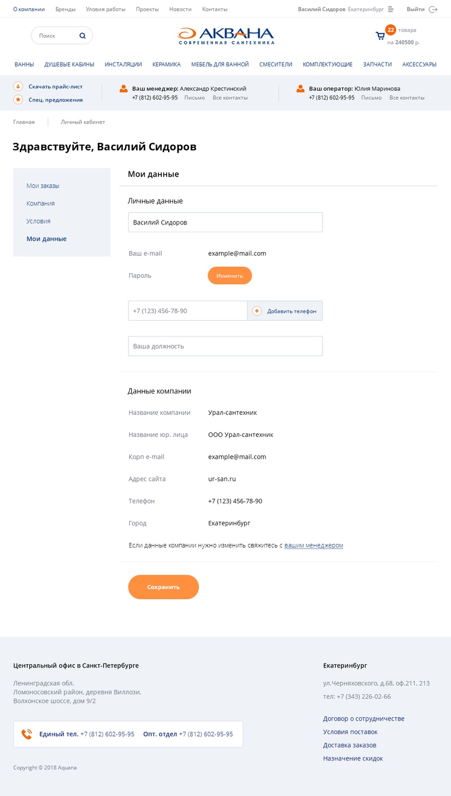Viewport: 451px width, 796px height.
Task: Open the Душевые кабины category
Action: [x=69, y=64]
